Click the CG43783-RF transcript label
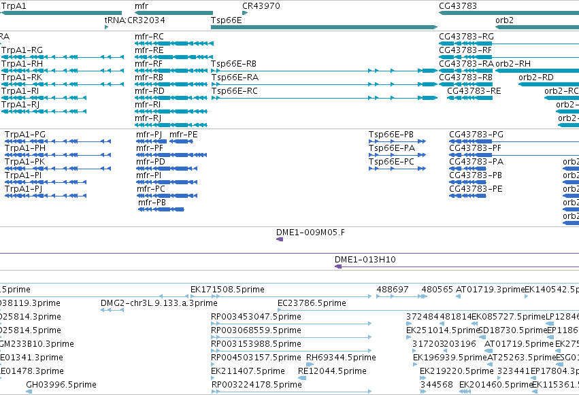 coord(465,50)
